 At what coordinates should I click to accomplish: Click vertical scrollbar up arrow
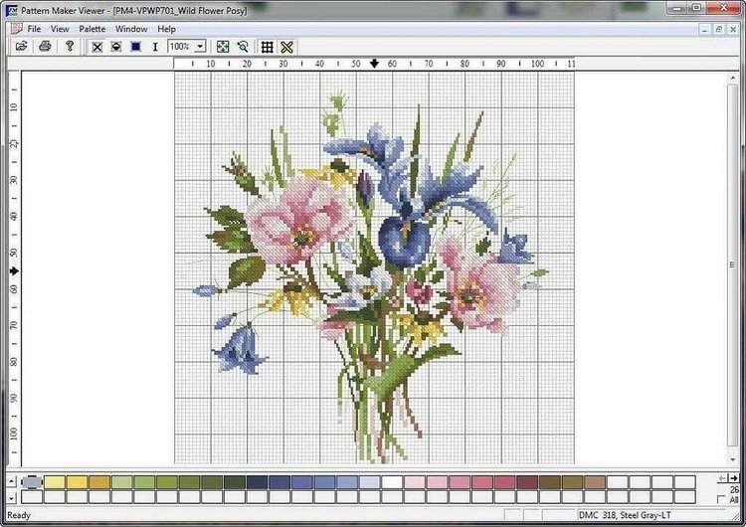pyautogui.click(x=733, y=78)
